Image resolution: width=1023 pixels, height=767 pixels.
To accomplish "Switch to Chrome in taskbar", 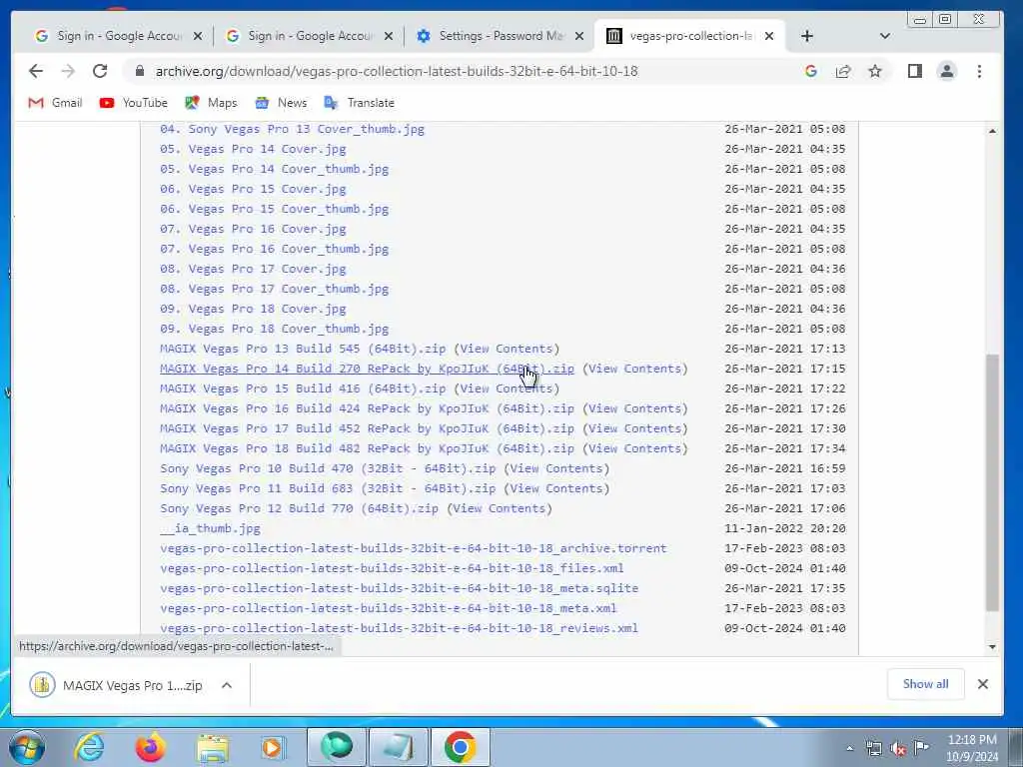I will (460, 747).
